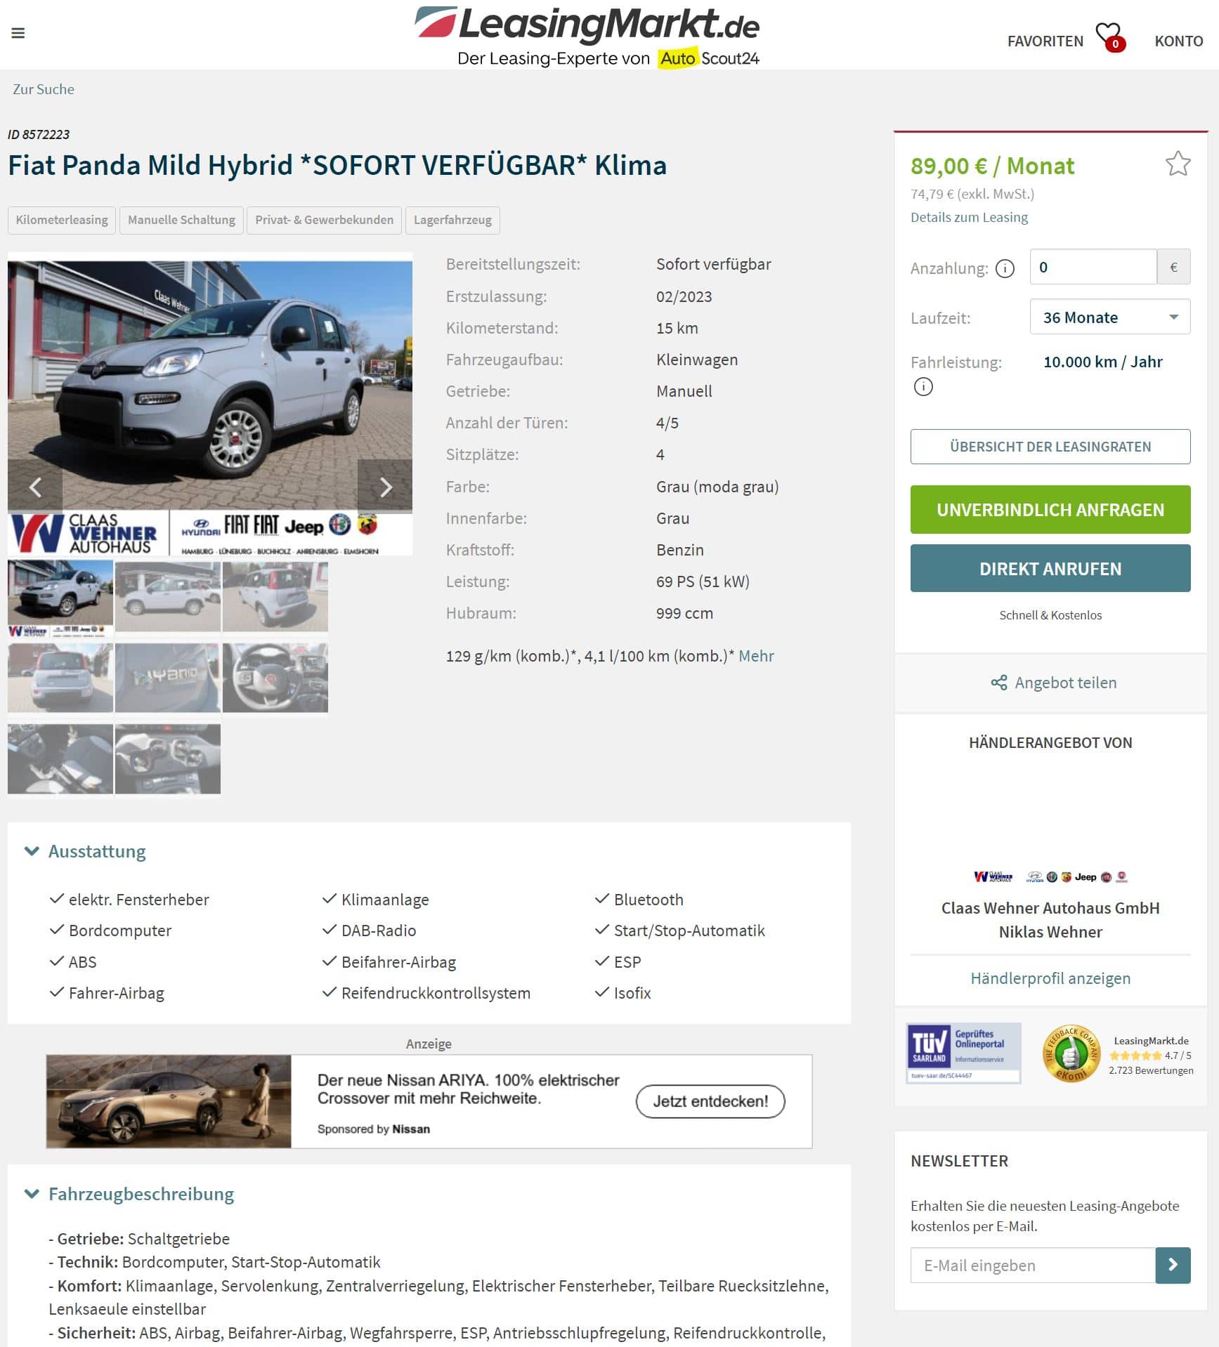Screen dimensions: 1219x1347
Task: Open FAVORITEN in the header
Action: click(1045, 41)
